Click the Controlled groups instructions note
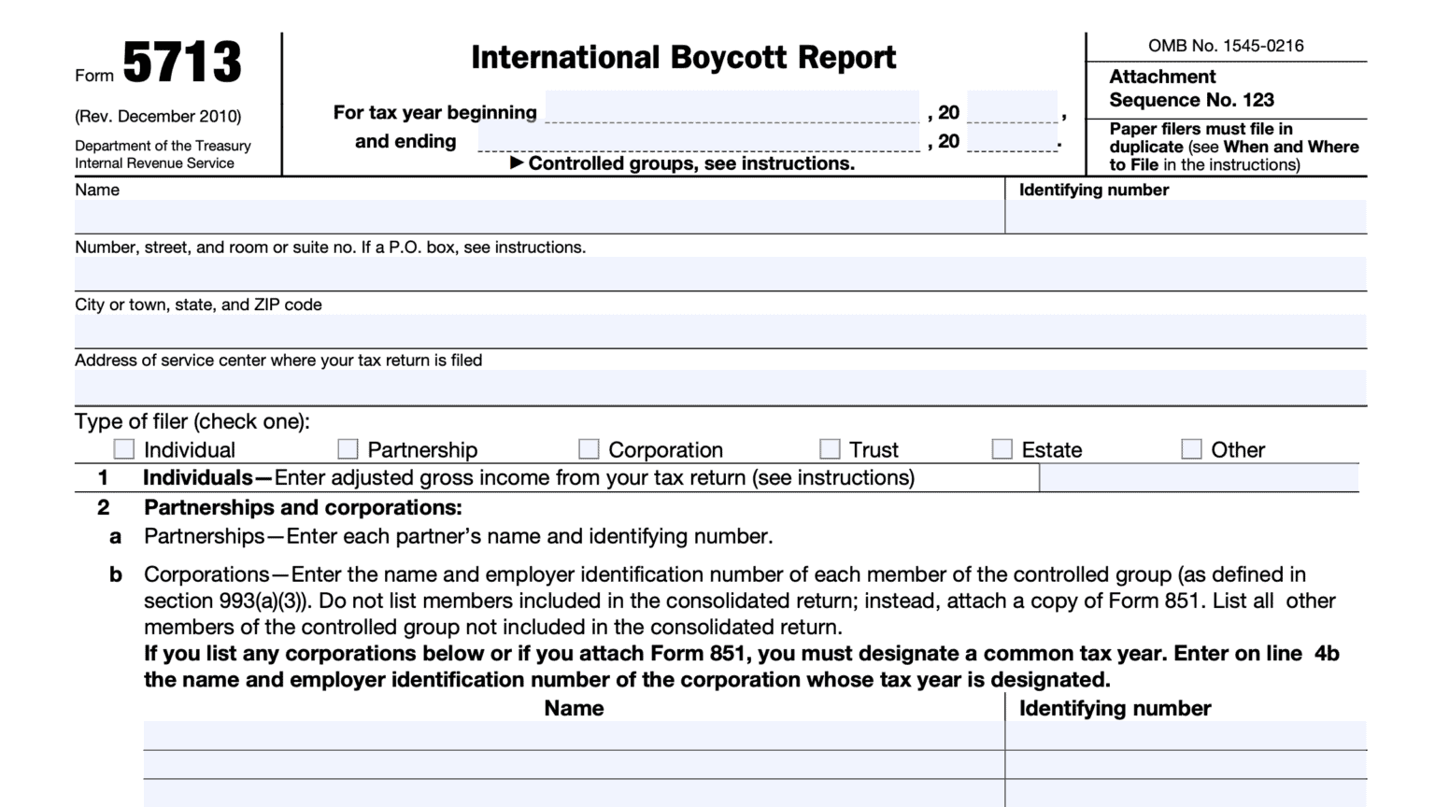 (684, 163)
